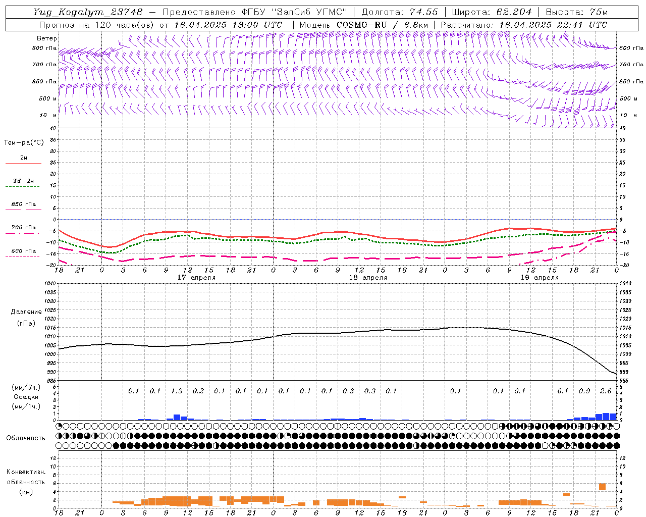Click the pink dashed legend line under "500 гПа"
Screen dimensions: 646x517
point(22,257)
